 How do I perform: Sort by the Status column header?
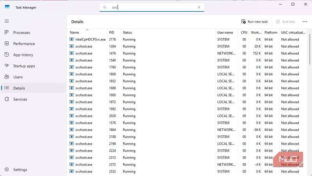(x=128, y=32)
